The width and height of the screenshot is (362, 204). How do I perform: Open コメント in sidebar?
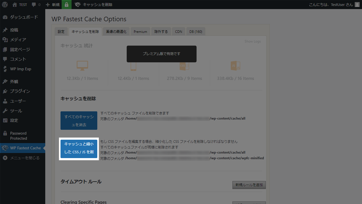pos(23,59)
